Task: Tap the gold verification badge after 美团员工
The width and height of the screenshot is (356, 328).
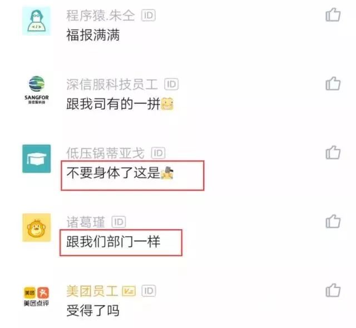Action: [x=128, y=291]
